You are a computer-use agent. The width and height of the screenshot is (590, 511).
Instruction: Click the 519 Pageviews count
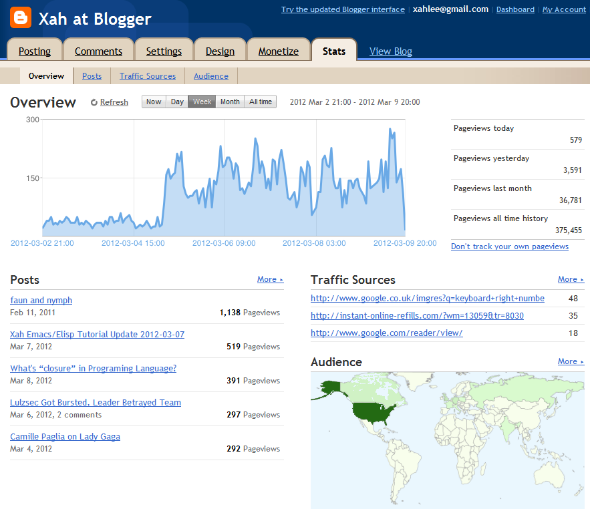coord(253,346)
